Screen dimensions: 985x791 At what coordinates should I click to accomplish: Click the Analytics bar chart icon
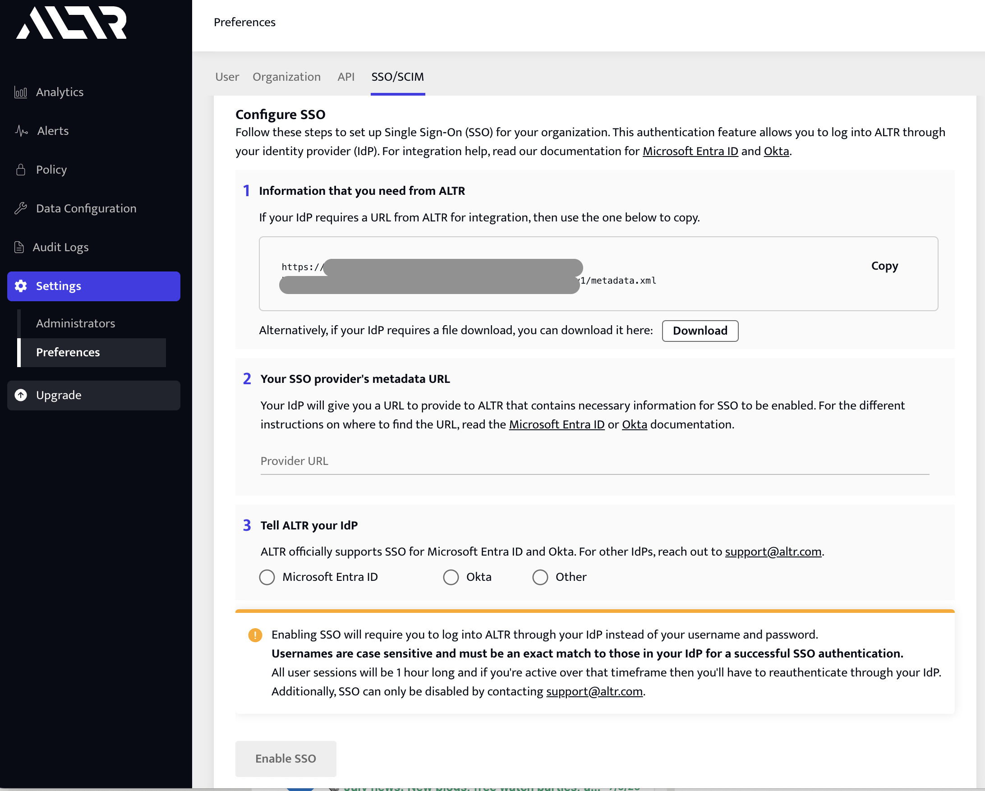[x=21, y=92]
